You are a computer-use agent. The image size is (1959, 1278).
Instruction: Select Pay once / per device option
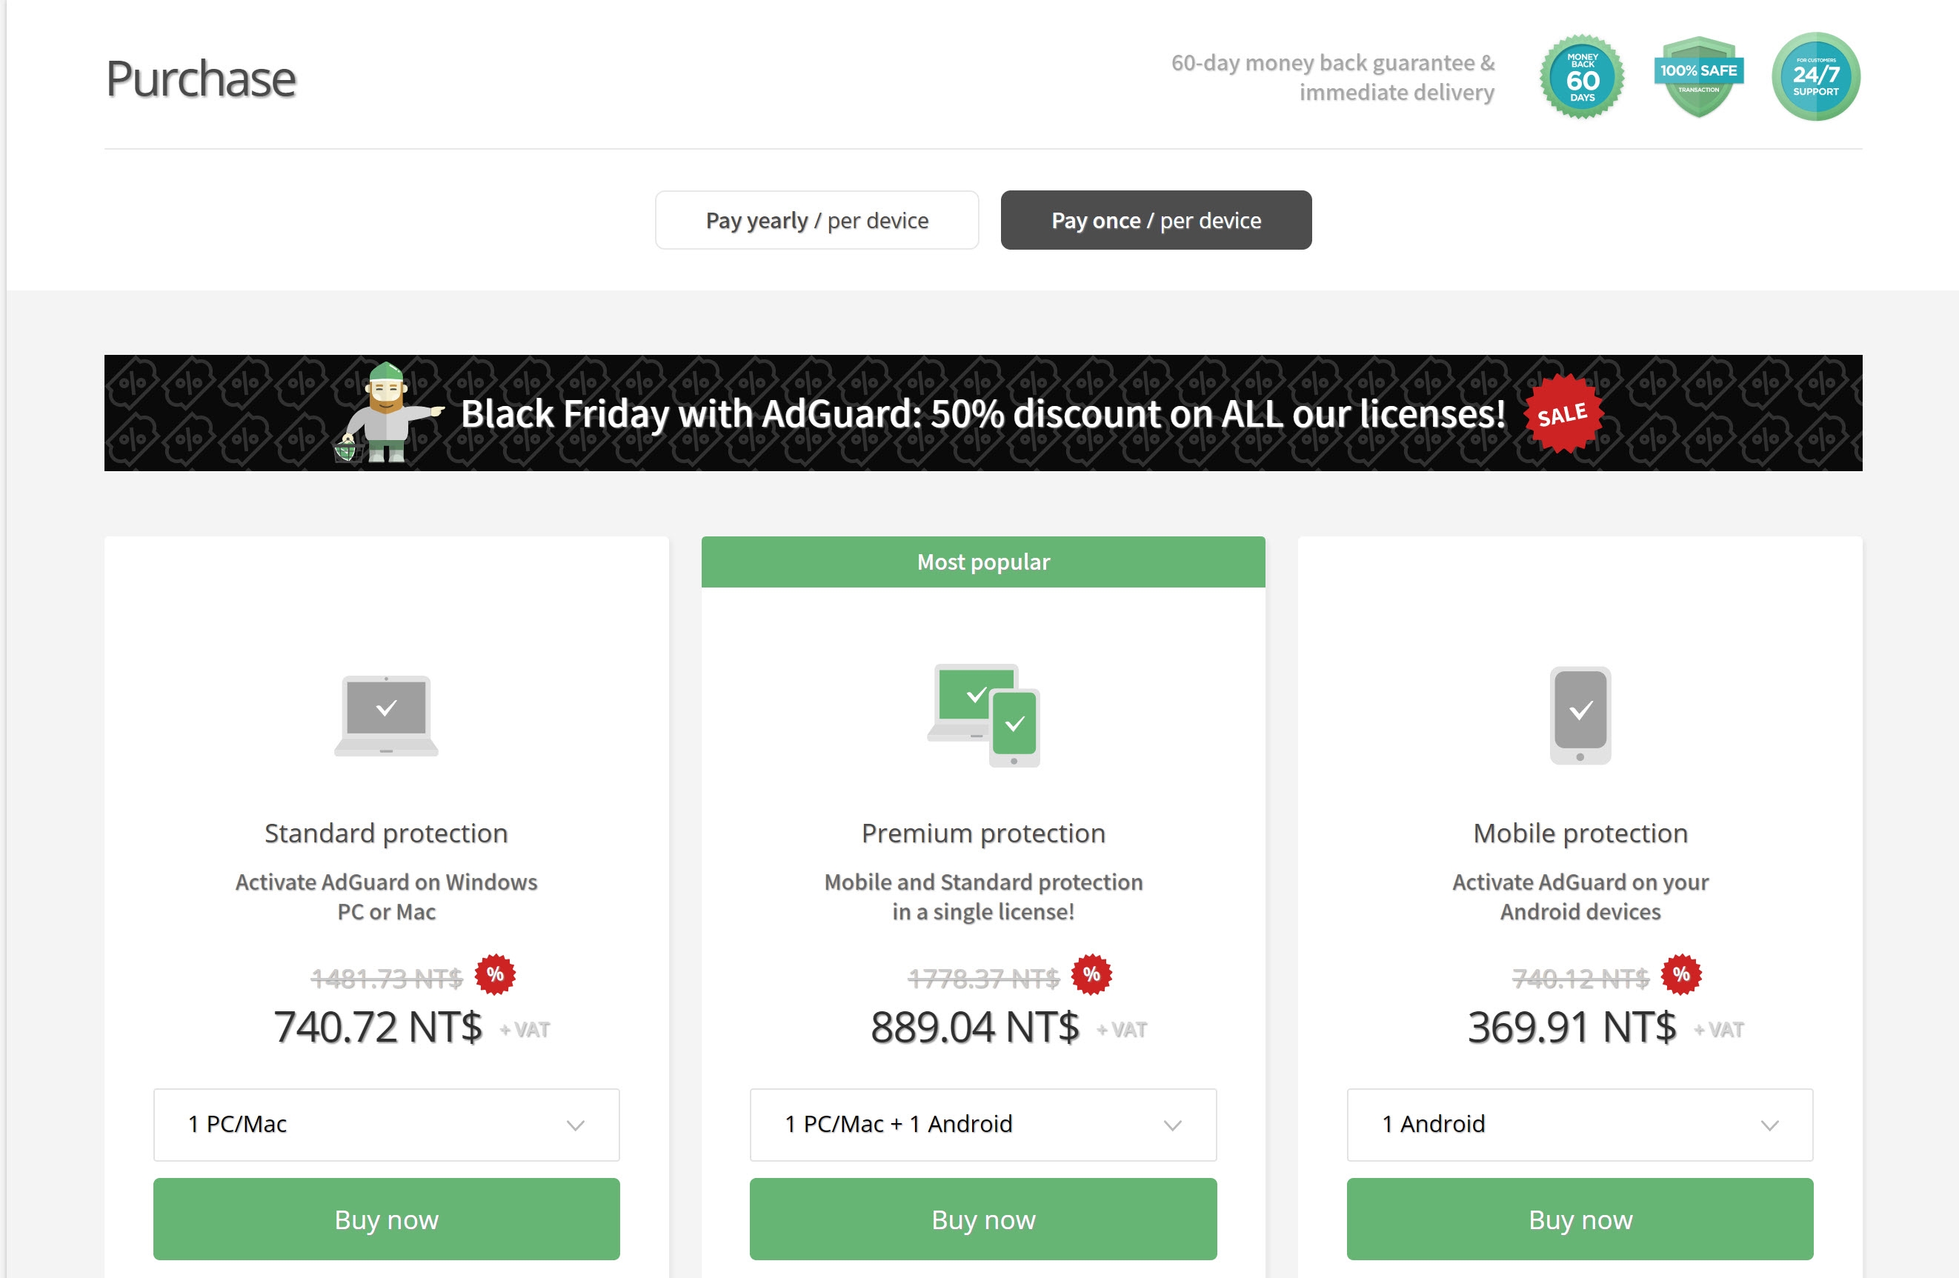pos(1156,221)
